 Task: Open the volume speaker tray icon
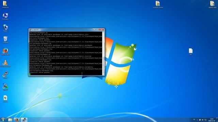coord(203,120)
